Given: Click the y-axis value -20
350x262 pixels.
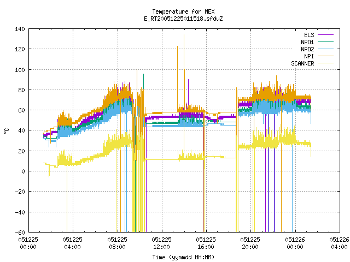Looking at the screenshot, I should tap(20, 192).
